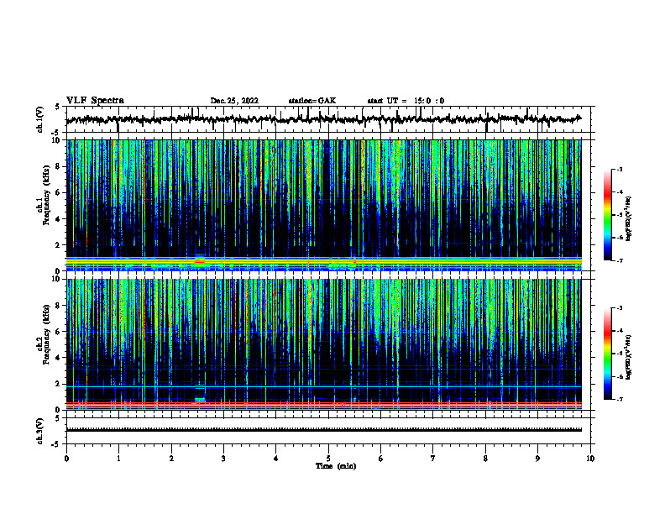Click the station=GAK label
Screen dimensions: 665x514
click(312, 101)
